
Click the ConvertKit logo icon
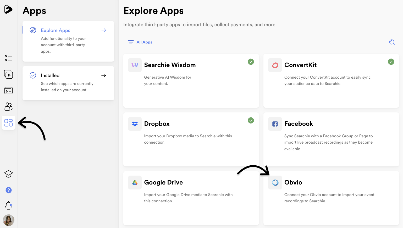[275, 65]
